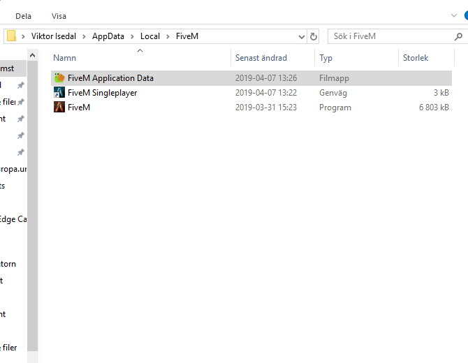The width and height of the screenshot is (468, 363).
Task: Select sidebar item ending in 'Edge Ca'
Action: [x=13, y=219]
